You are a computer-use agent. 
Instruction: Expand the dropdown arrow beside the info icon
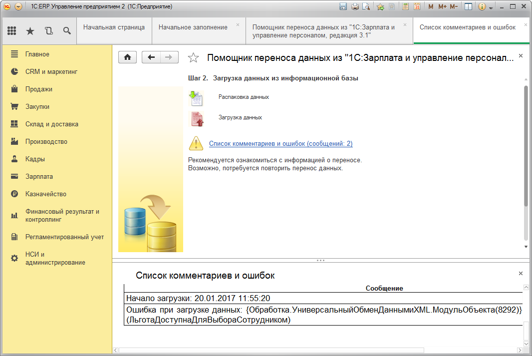coord(491,7)
